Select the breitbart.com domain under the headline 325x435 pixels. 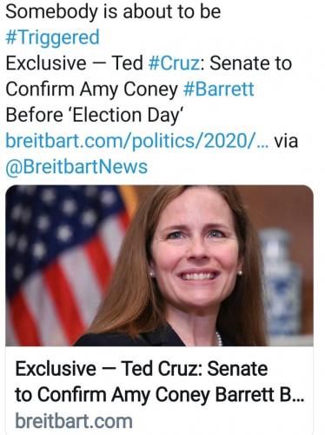tap(74, 421)
